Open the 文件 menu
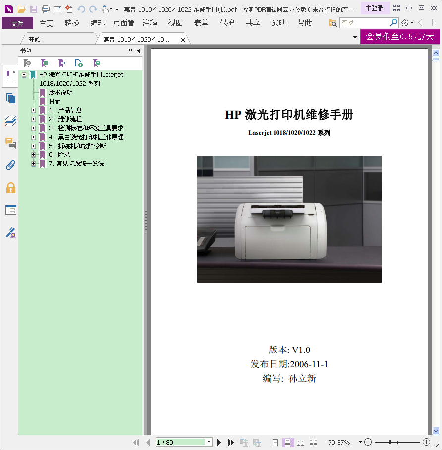 pos(17,23)
